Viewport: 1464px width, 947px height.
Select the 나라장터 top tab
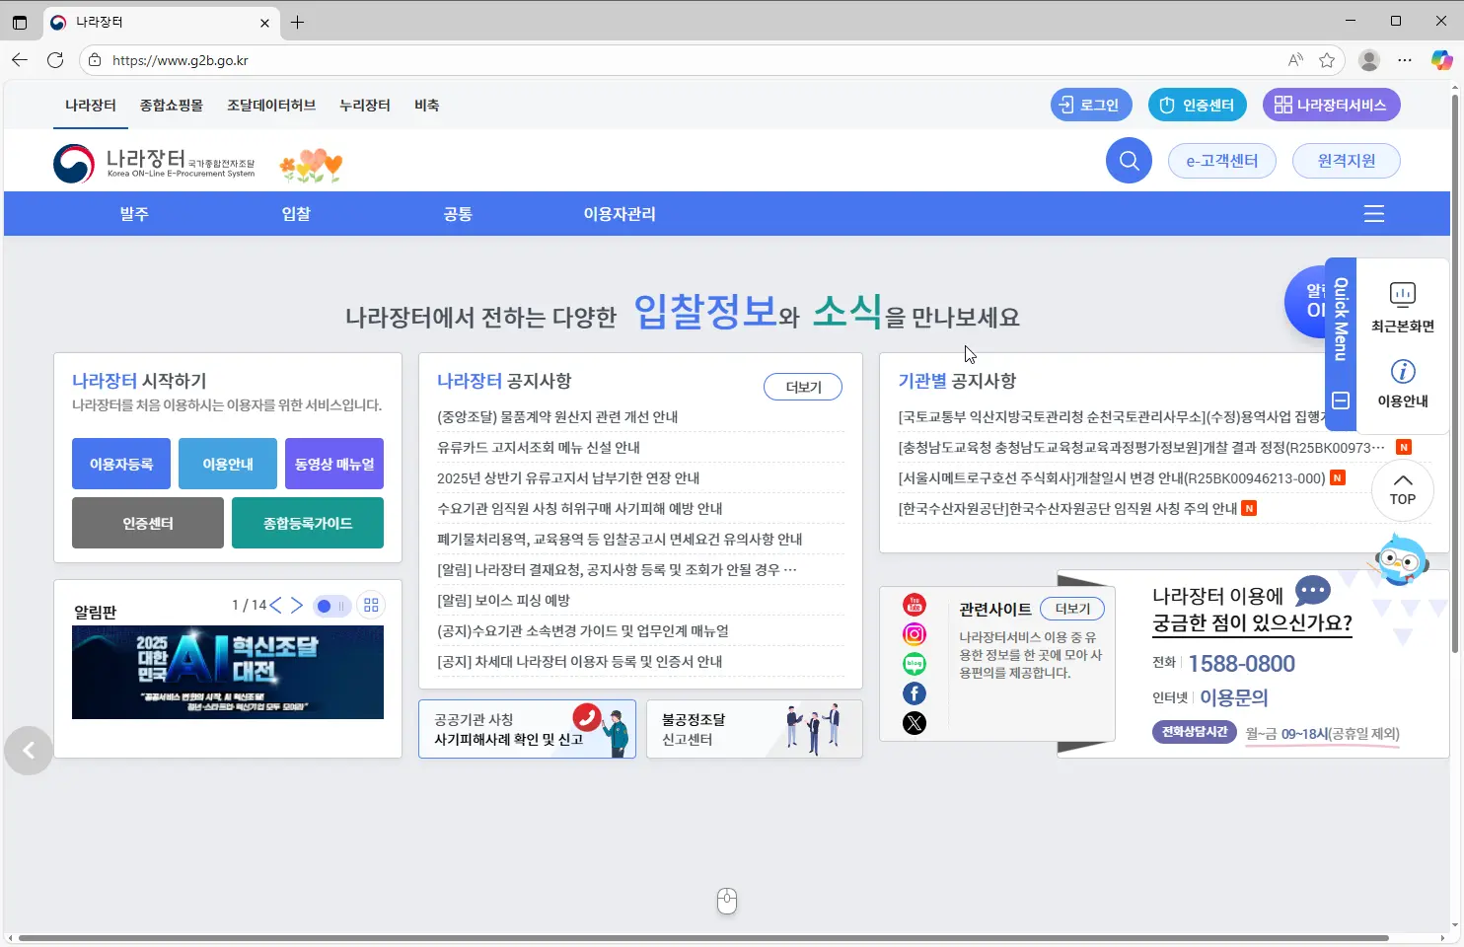coord(91,106)
